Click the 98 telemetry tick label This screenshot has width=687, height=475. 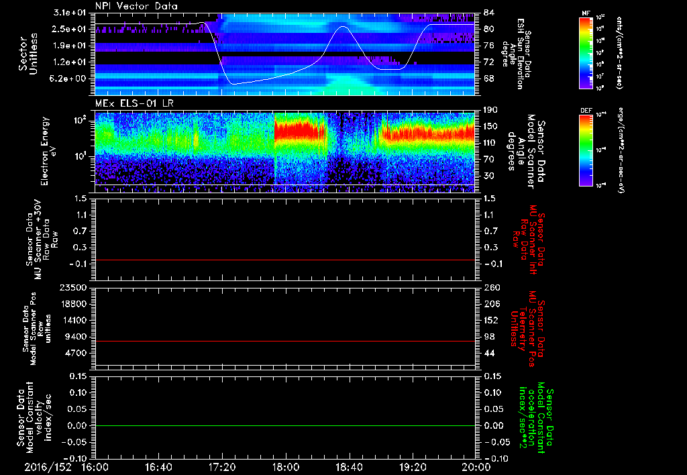(x=489, y=337)
